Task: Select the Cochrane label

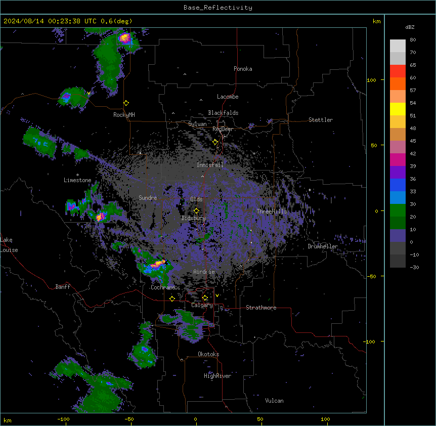Action: 163,287
